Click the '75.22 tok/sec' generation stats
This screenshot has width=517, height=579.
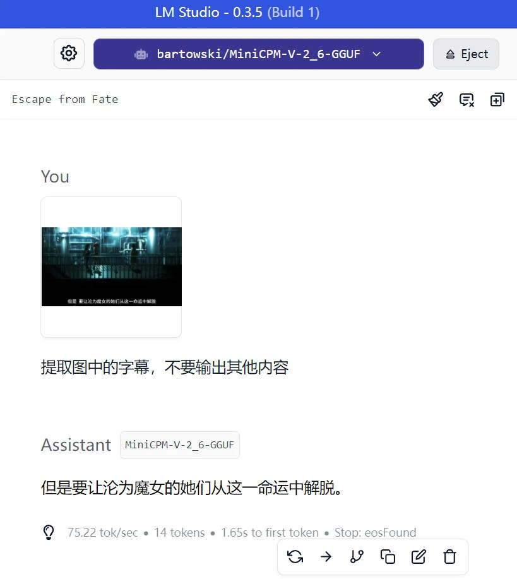click(x=102, y=533)
